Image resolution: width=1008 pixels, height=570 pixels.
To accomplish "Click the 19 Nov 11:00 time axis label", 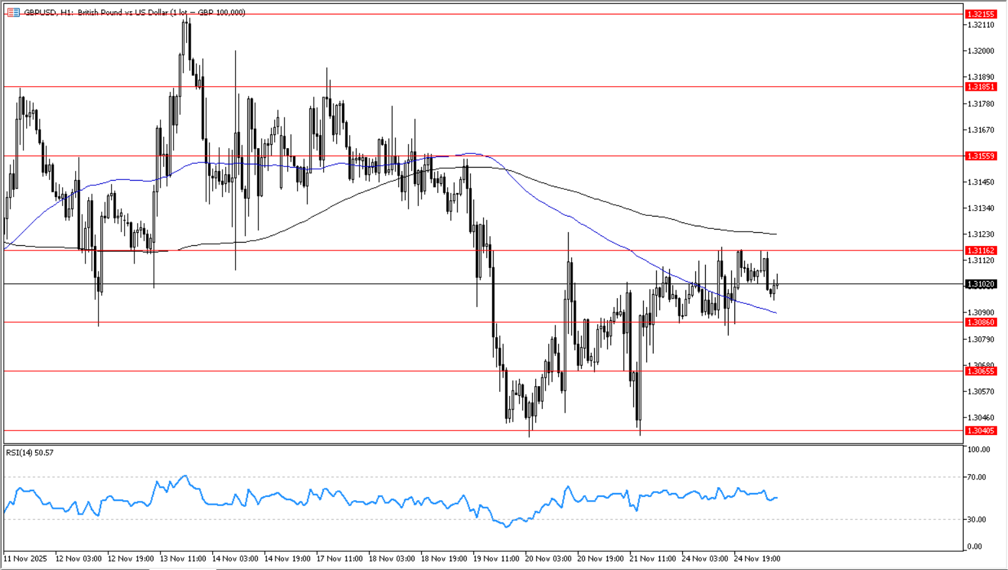I will pos(496,559).
